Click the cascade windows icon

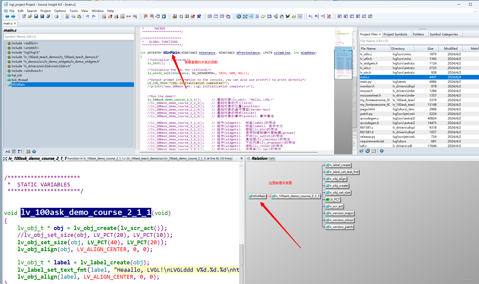(x=228, y=16)
